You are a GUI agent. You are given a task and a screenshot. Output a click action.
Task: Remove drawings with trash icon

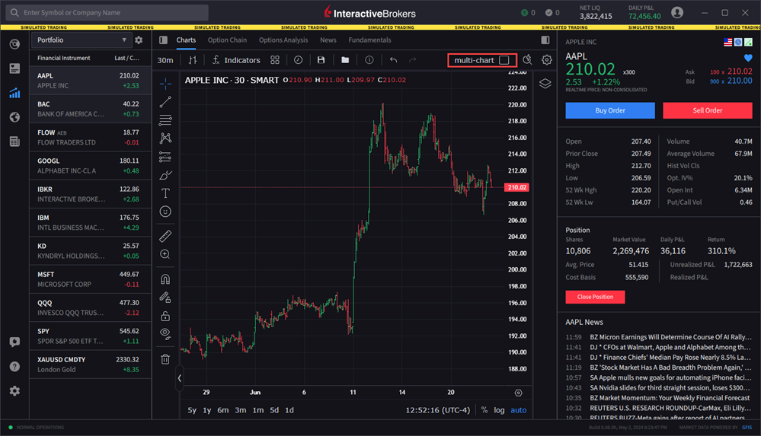point(165,359)
